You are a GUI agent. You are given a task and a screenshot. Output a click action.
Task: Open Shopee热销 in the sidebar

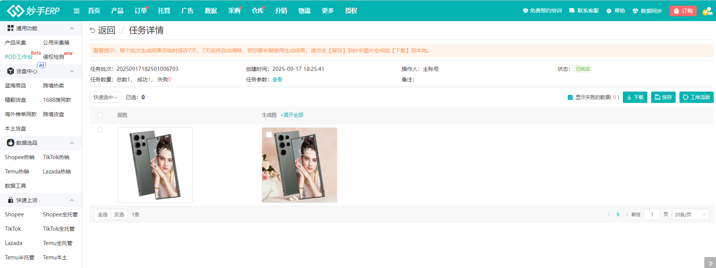click(20, 157)
